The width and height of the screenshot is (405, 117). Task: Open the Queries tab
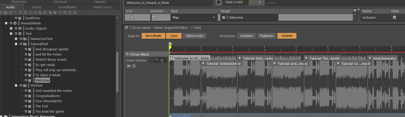pos(100,2)
